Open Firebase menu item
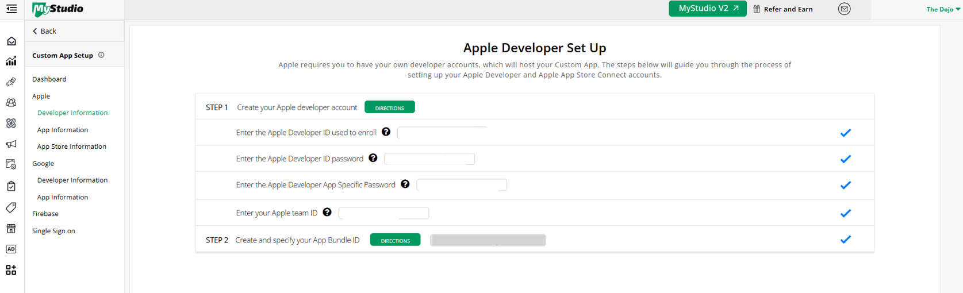 45,214
